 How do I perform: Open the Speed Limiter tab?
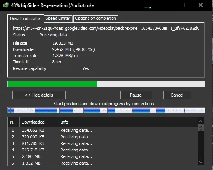click(58, 19)
